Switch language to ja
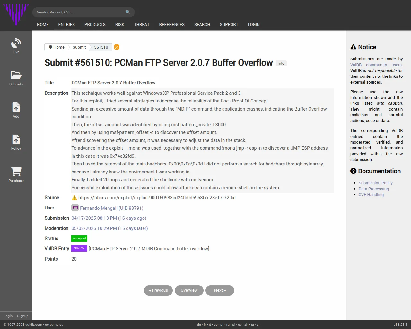 252,325
